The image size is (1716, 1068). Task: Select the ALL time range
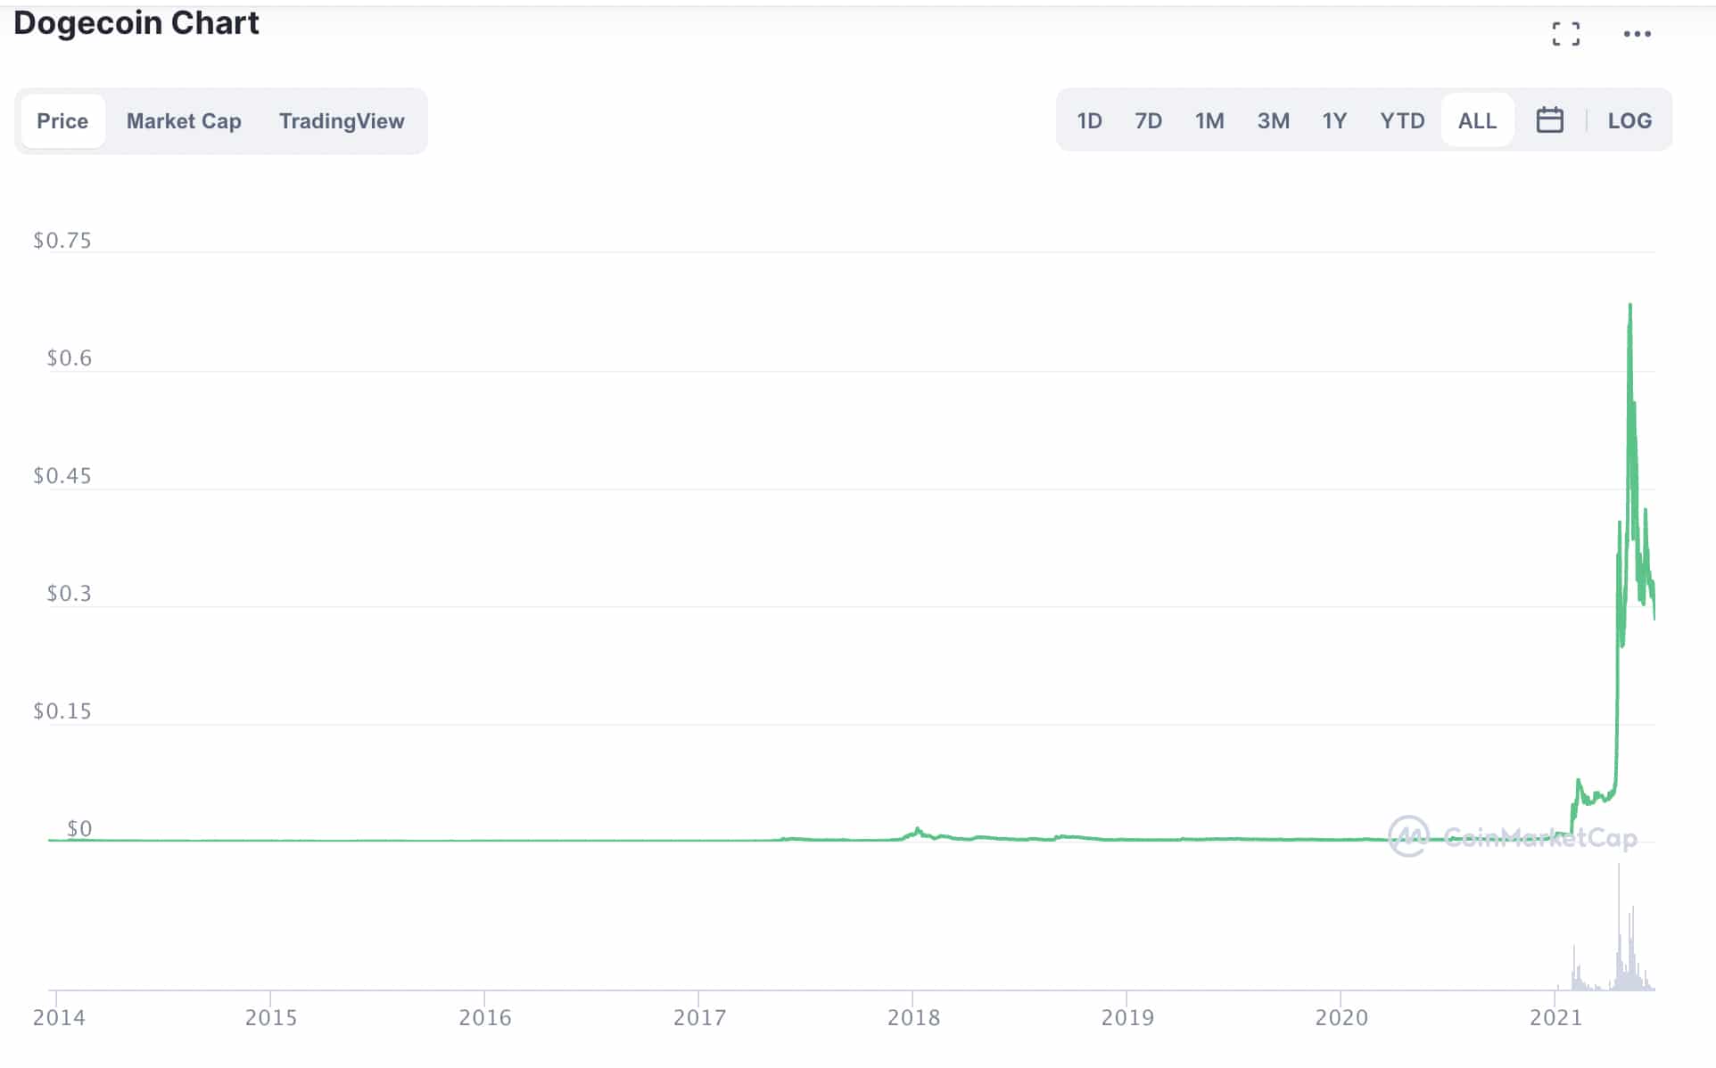tap(1477, 120)
